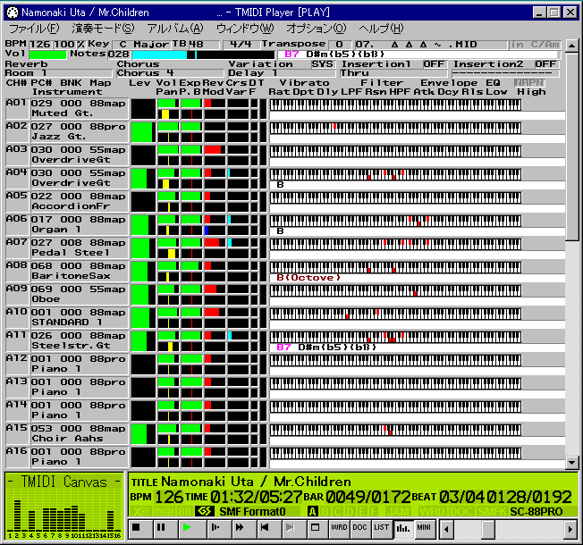Click the GS logo indicator
The image size is (583, 545).
(205, 512)
